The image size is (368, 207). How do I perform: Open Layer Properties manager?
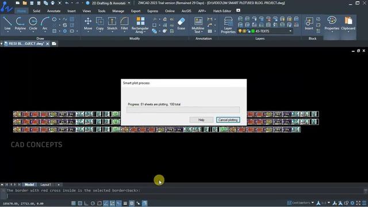coord(228,25)
